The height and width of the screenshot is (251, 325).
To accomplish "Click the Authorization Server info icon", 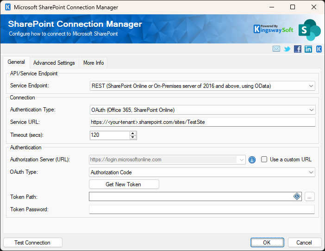I will (x=252, y=159).
